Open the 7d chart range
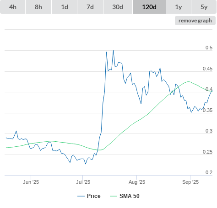 (90, 7)
